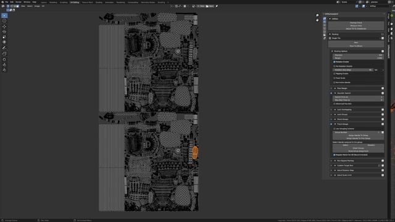This screenshot has height=222, width=395.
Task: Click the Search Time field
Action: click(x=358, y=97)
